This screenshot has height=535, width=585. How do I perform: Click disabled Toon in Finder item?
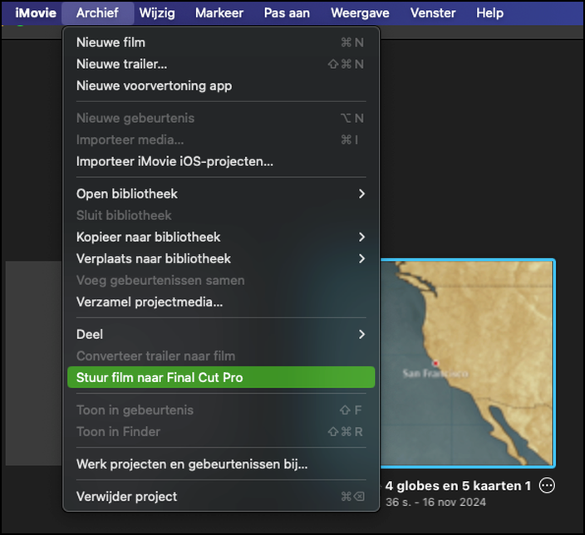point(221,432)
